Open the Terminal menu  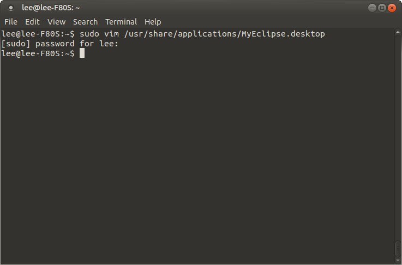[x=121, y=22]
